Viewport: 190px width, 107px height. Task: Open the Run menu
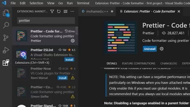[70, 3]
